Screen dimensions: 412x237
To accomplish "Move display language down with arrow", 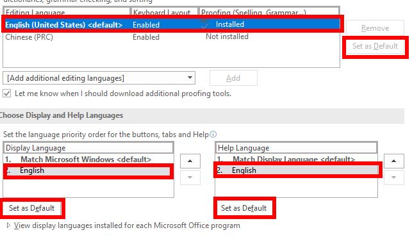I will tap(190, 177).
